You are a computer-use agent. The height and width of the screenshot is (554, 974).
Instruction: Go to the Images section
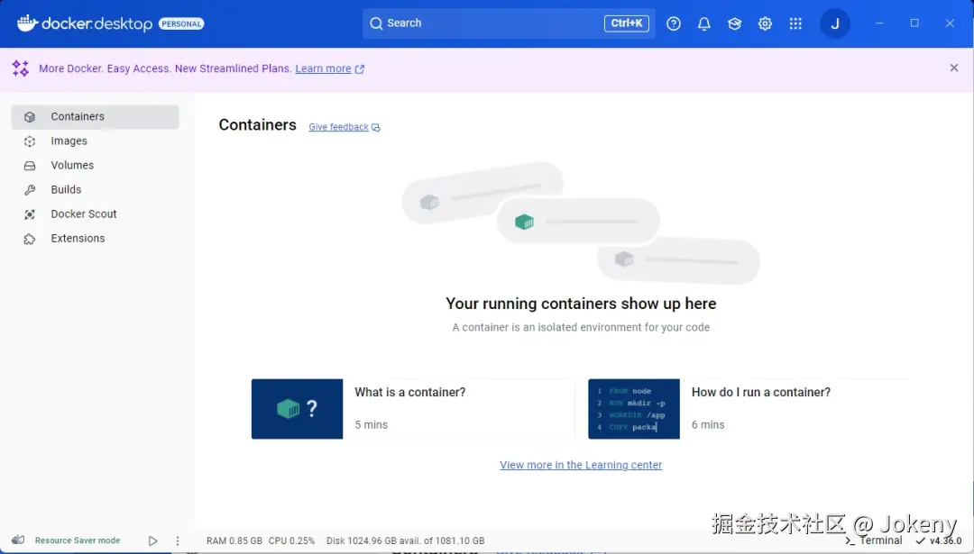coord(95,141)
